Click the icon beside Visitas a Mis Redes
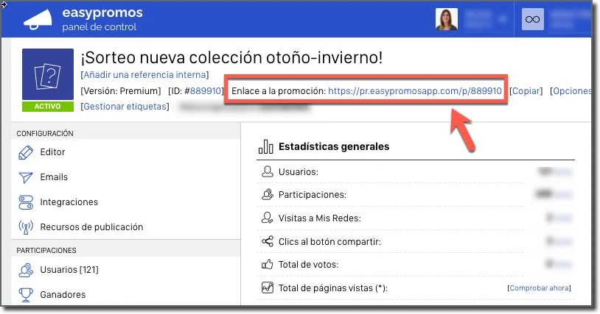 268,218
